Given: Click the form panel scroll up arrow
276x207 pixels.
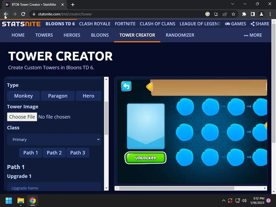Looking at the screenshot, I should [x=106, y=79].
